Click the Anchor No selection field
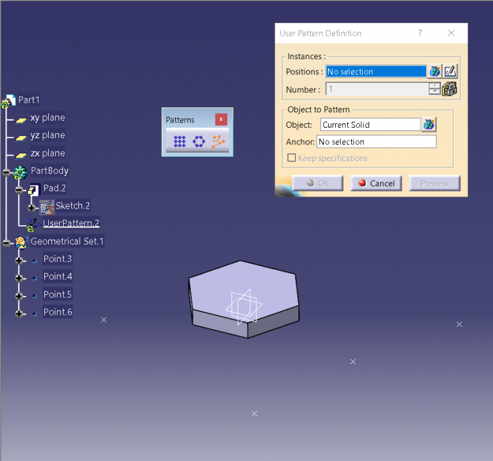The height and width of the screenshot is (461, 493). point(376,141)
